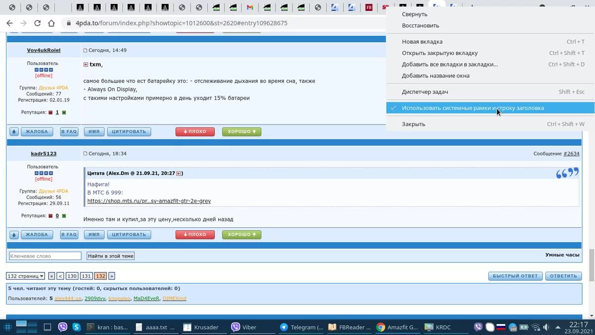Expand hidden tray icons with the arrow

point(558,327)
